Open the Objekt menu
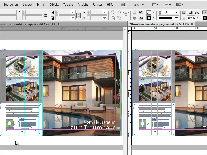Image resolution: width=207 pixels, height=155 pixels. point(54,5)
